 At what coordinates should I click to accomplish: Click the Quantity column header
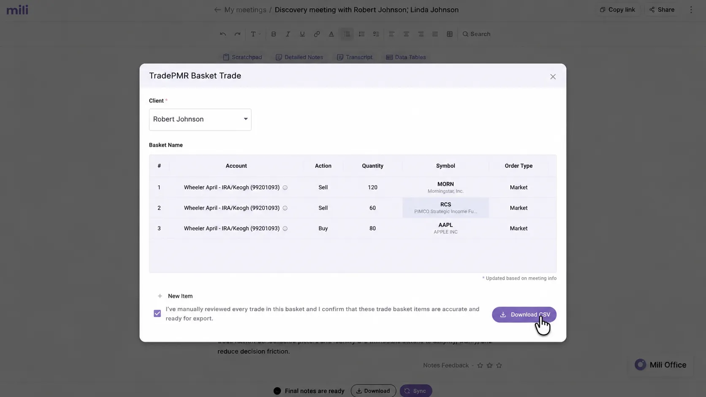tap(372, 166)
